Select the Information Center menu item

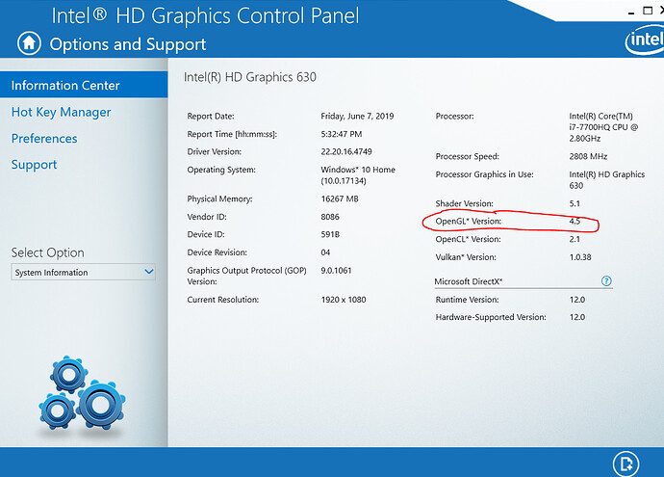point(84,85)
